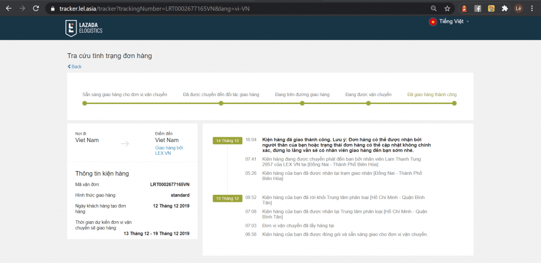This screenshot has height=263, width=541.
Task: Open the Chrome profile avatar
Action: pos(518,8)
